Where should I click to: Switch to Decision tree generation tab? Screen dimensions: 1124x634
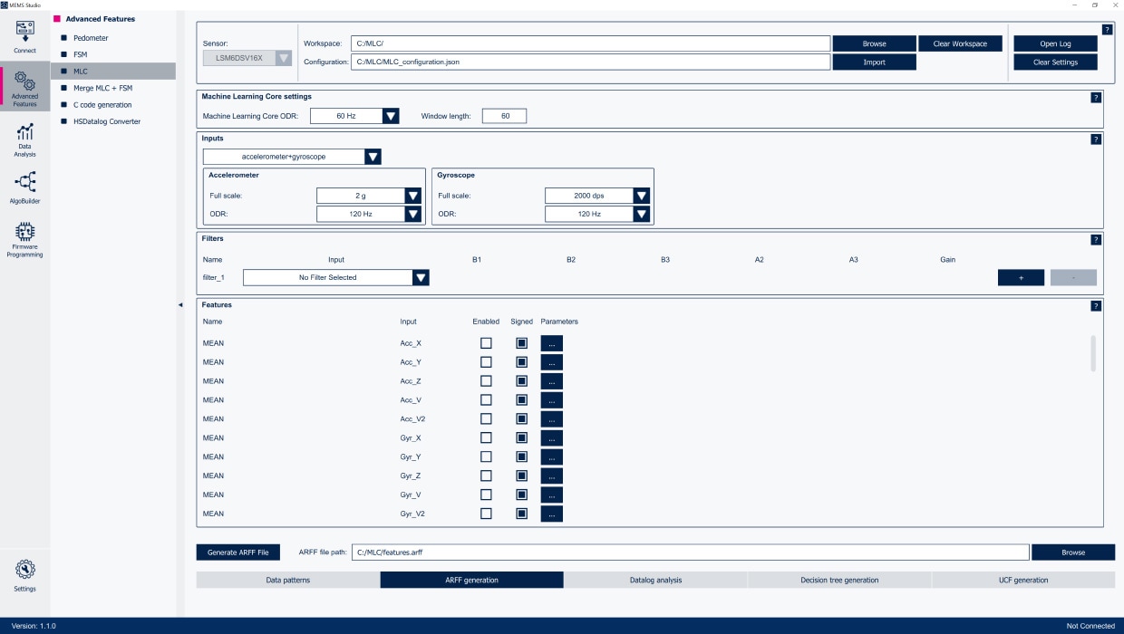point(838,581)
